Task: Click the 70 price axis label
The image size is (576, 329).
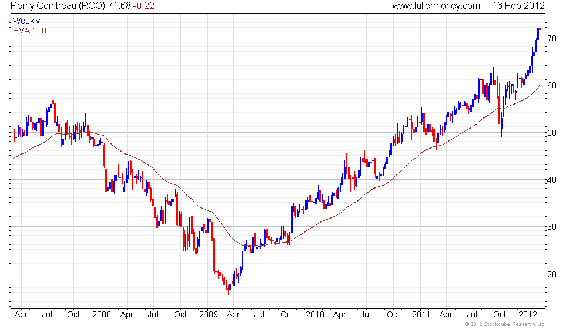Action: [x=552, y=38]
